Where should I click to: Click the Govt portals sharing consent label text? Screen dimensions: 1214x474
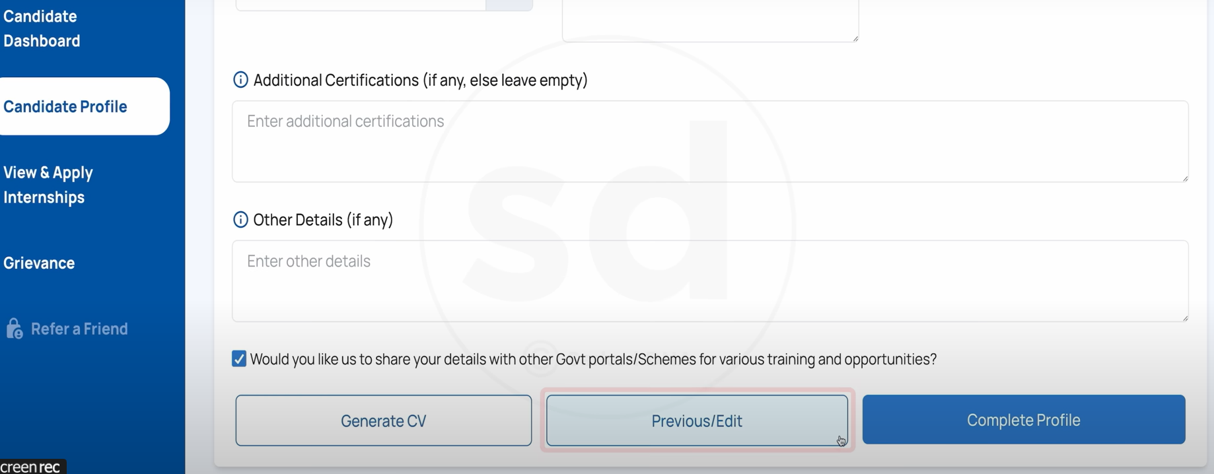(592, 359)
